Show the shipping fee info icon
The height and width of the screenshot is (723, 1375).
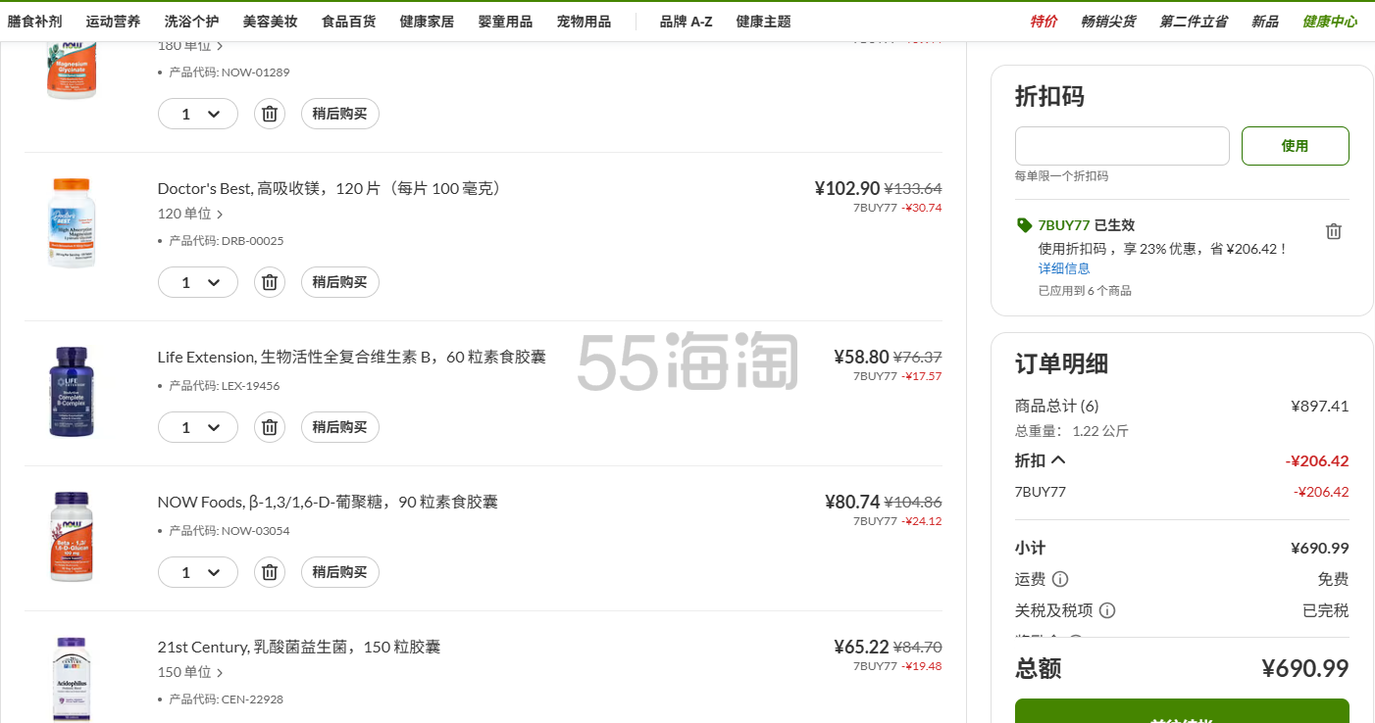1060,579
